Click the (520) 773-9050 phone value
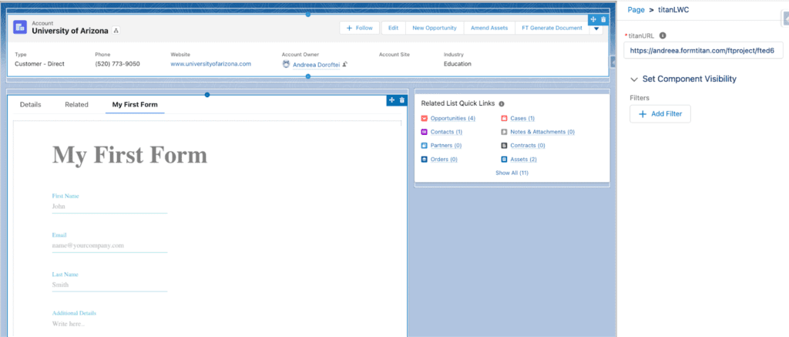 (x=117, y=64)
